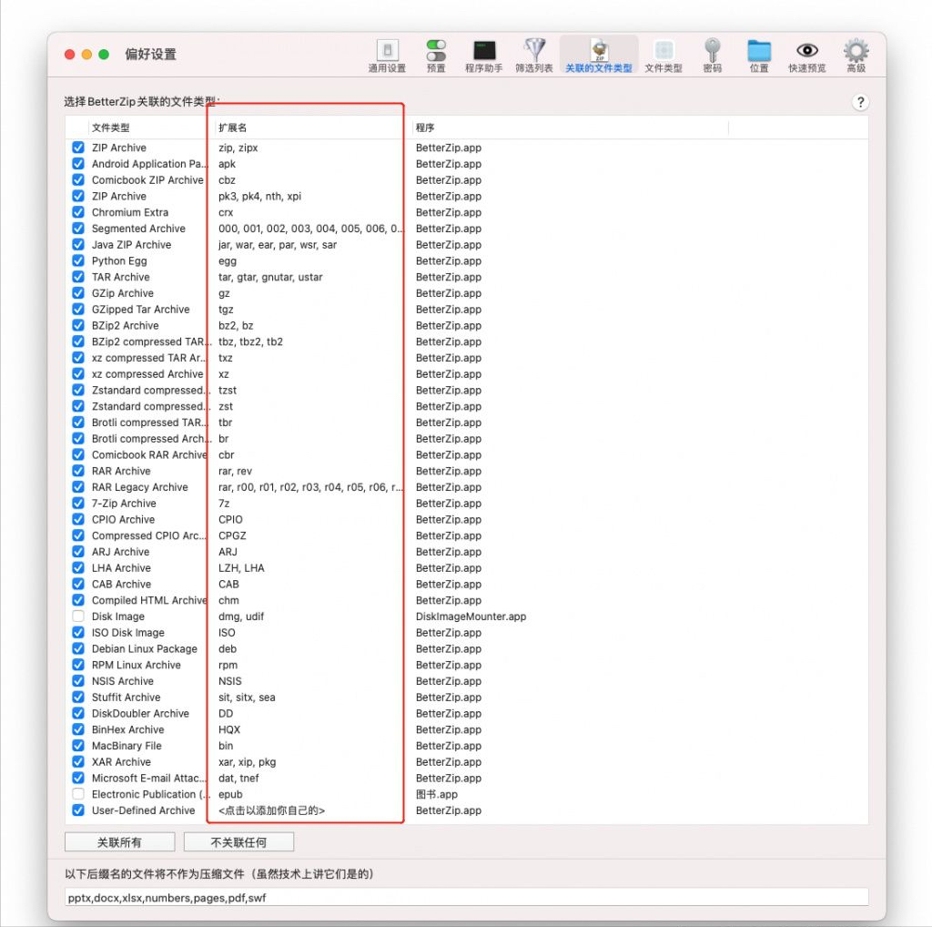Open the 筛选列表 filter list icon
The image size is (932, 927).
tap(535, 53)
